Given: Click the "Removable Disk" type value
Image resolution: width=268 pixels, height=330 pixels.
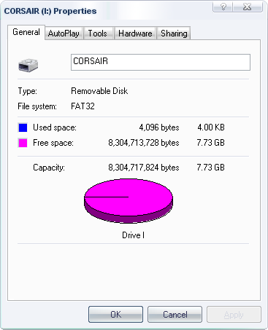Looking at the screenshot, I should 99,91.
